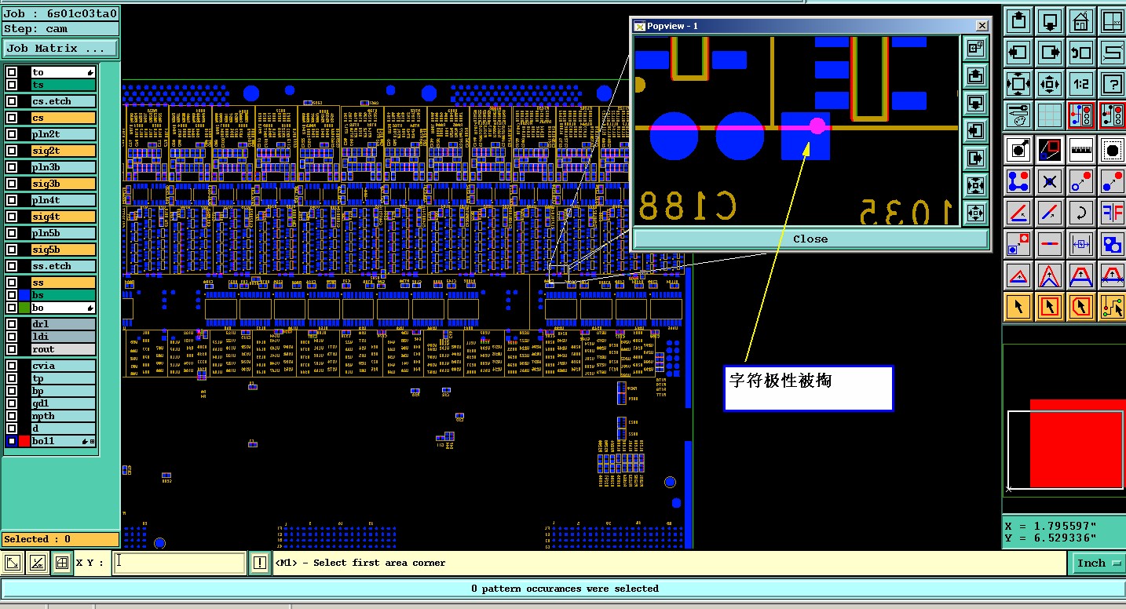Toggle the checkbox for layer drl
Viewport: 1126px width, 609px height.
pos(12,324)
